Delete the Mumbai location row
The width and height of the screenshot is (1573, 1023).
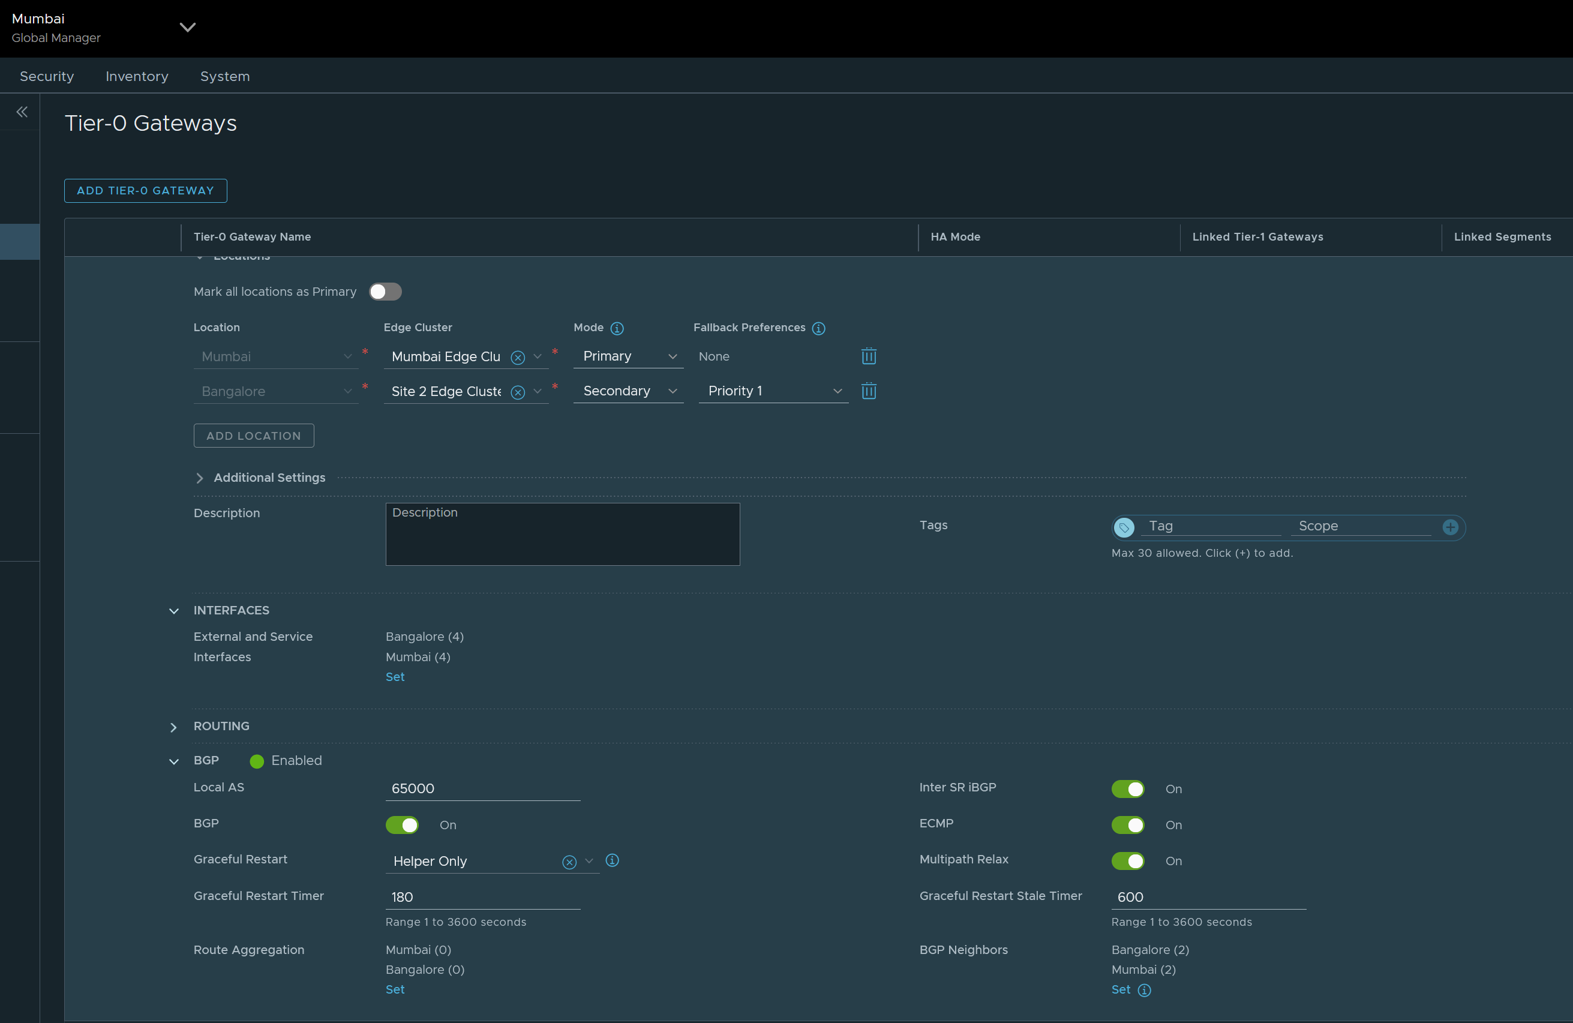click(869, 356)
